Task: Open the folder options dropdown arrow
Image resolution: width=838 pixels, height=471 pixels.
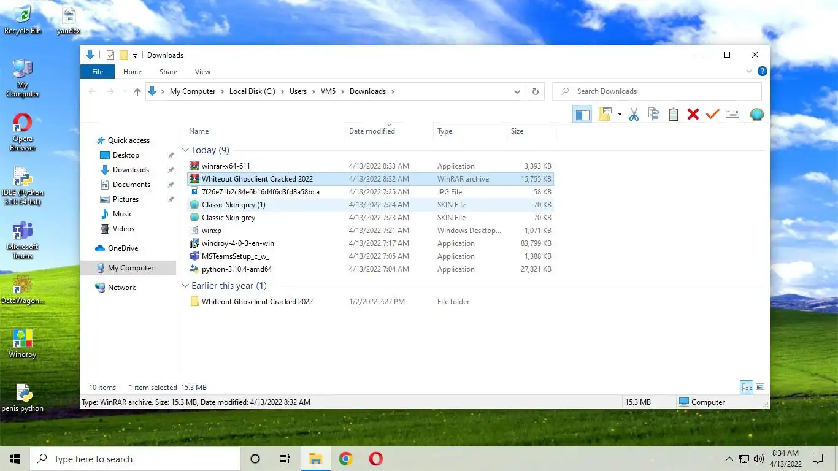Action: [x=620, y=114]
